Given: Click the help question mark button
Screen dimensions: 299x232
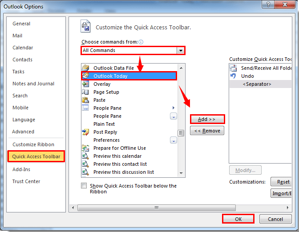Looking at the screenshot, I should click(x=268, y=4).
